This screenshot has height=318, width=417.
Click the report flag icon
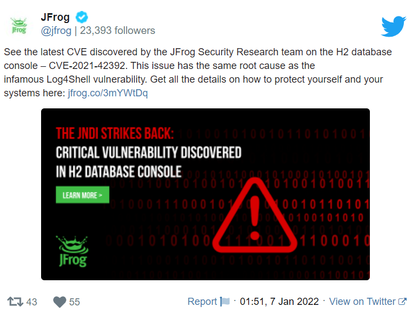225,302
